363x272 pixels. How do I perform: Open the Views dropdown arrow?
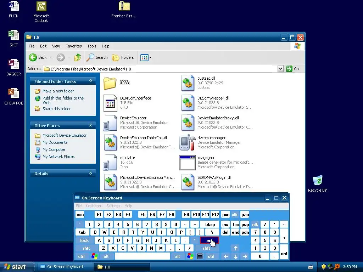[x=150, y=57]
